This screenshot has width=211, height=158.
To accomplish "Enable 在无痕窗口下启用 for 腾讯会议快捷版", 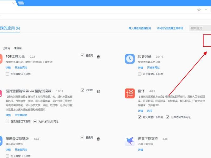I will click(7, 156).
